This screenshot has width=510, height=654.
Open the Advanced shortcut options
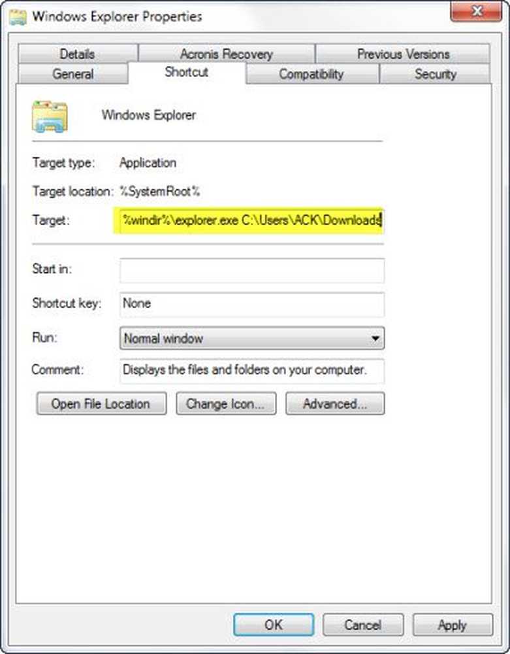point(335,404)
